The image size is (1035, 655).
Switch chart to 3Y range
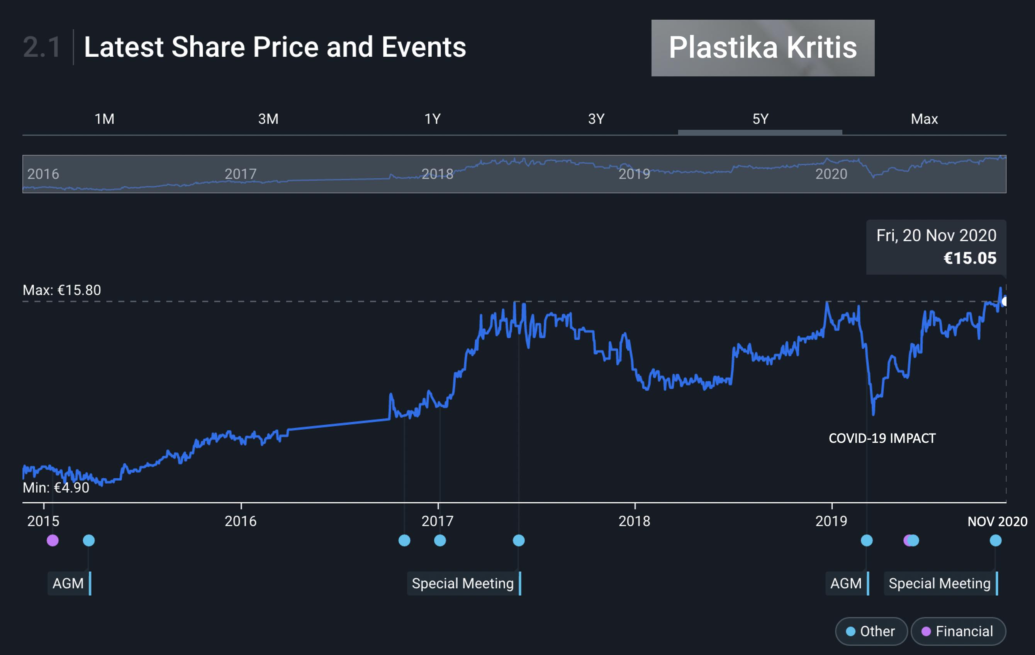click(596, 119)
